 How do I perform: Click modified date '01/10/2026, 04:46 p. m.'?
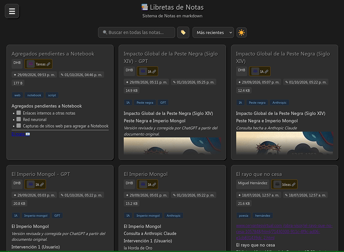[81, 75]
